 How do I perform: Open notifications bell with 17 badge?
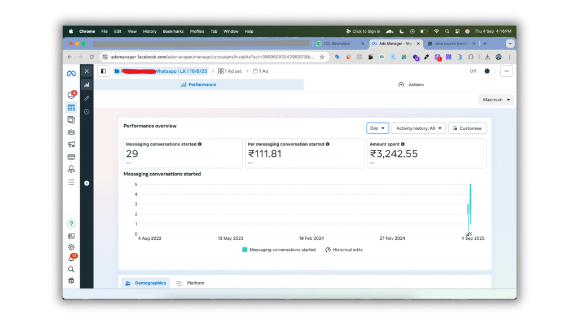71,258
